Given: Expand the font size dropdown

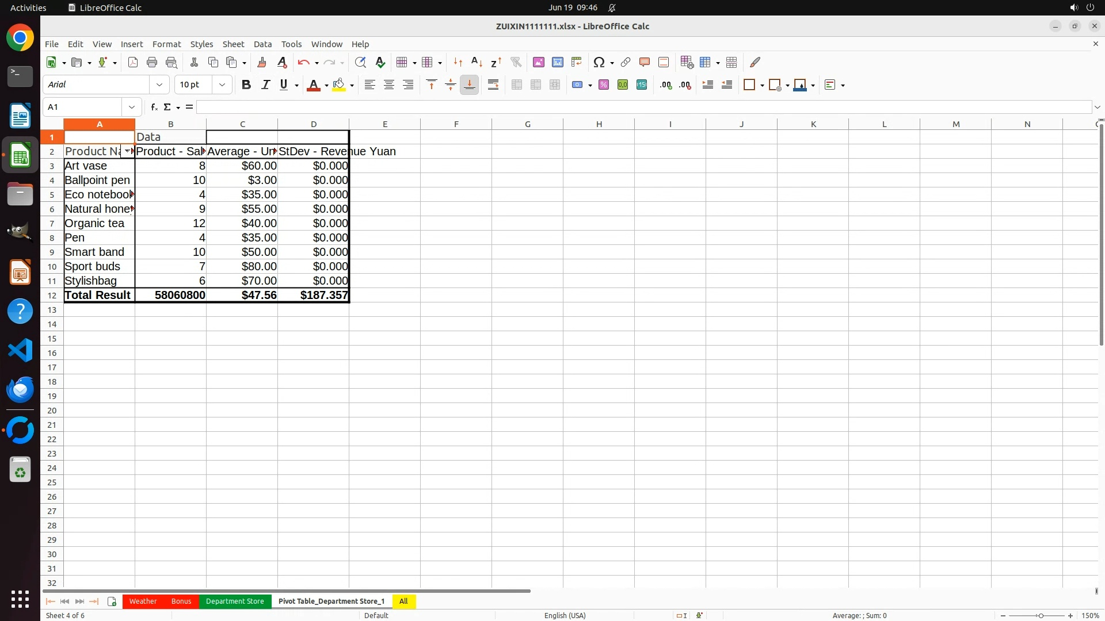Looking at the screenshot, I should [222, 85].
